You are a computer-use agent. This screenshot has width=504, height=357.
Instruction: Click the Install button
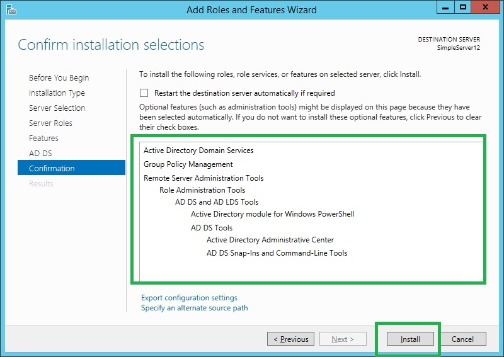coord(410,339)
